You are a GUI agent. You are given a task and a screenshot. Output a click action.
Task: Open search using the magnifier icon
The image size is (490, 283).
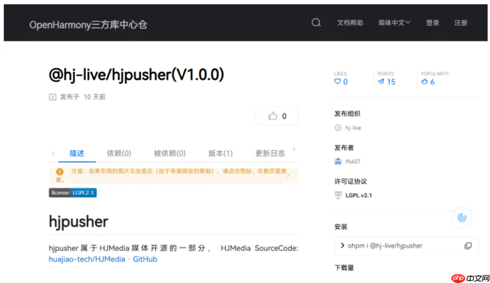pos(316,22)
